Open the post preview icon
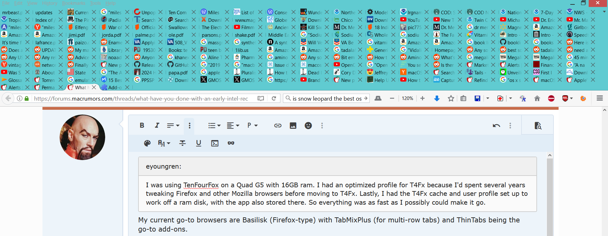 point(538,126)
